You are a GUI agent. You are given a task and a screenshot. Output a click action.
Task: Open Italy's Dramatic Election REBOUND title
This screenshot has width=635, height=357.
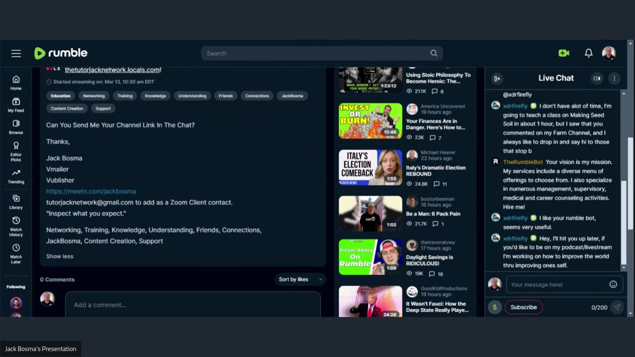[436, 171]
